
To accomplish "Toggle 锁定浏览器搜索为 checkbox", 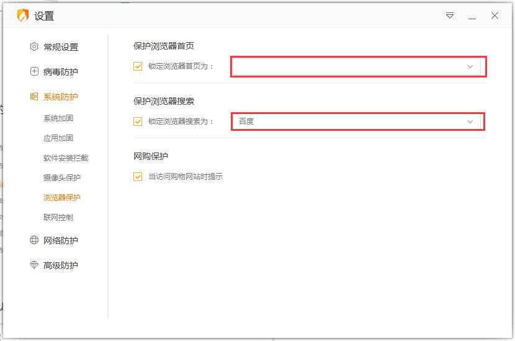I will (138, 122).
